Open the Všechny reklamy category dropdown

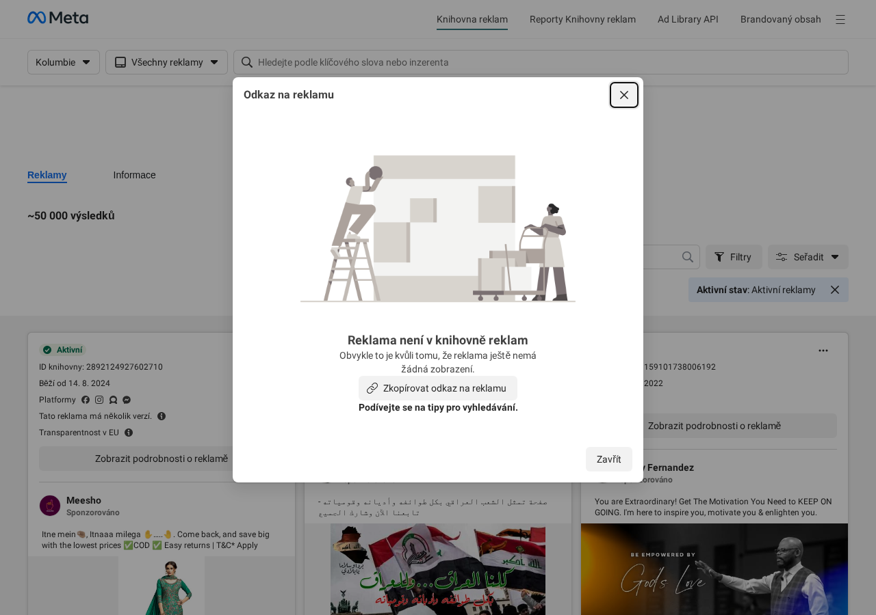pos(166,62)
